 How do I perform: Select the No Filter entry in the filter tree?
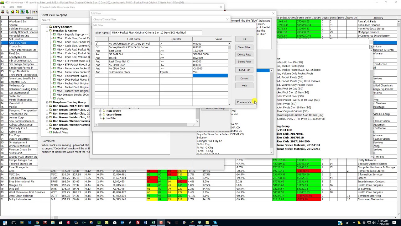click(111, 118)
